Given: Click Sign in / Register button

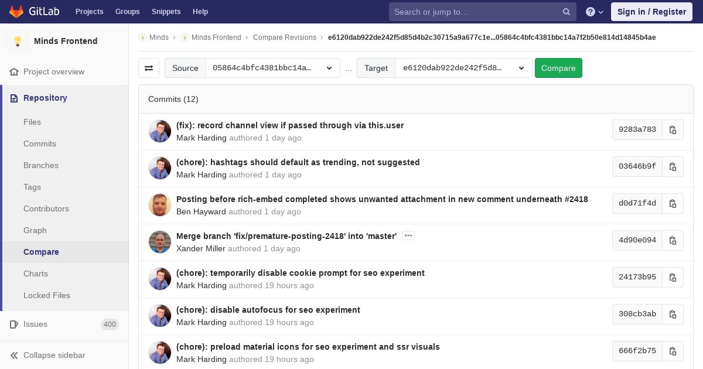Looking at the screenshot, I should coord(651,12).
